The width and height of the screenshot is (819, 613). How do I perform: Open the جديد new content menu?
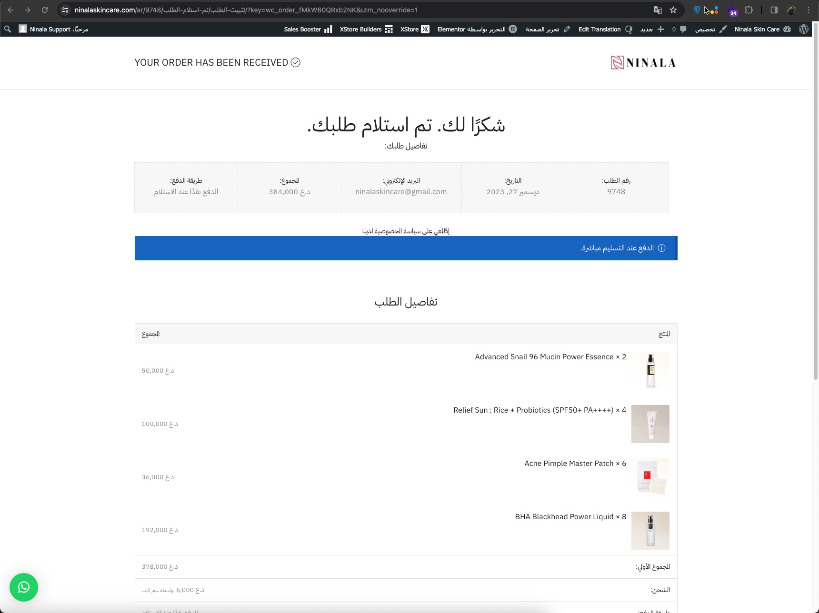[x=652, y=29]
